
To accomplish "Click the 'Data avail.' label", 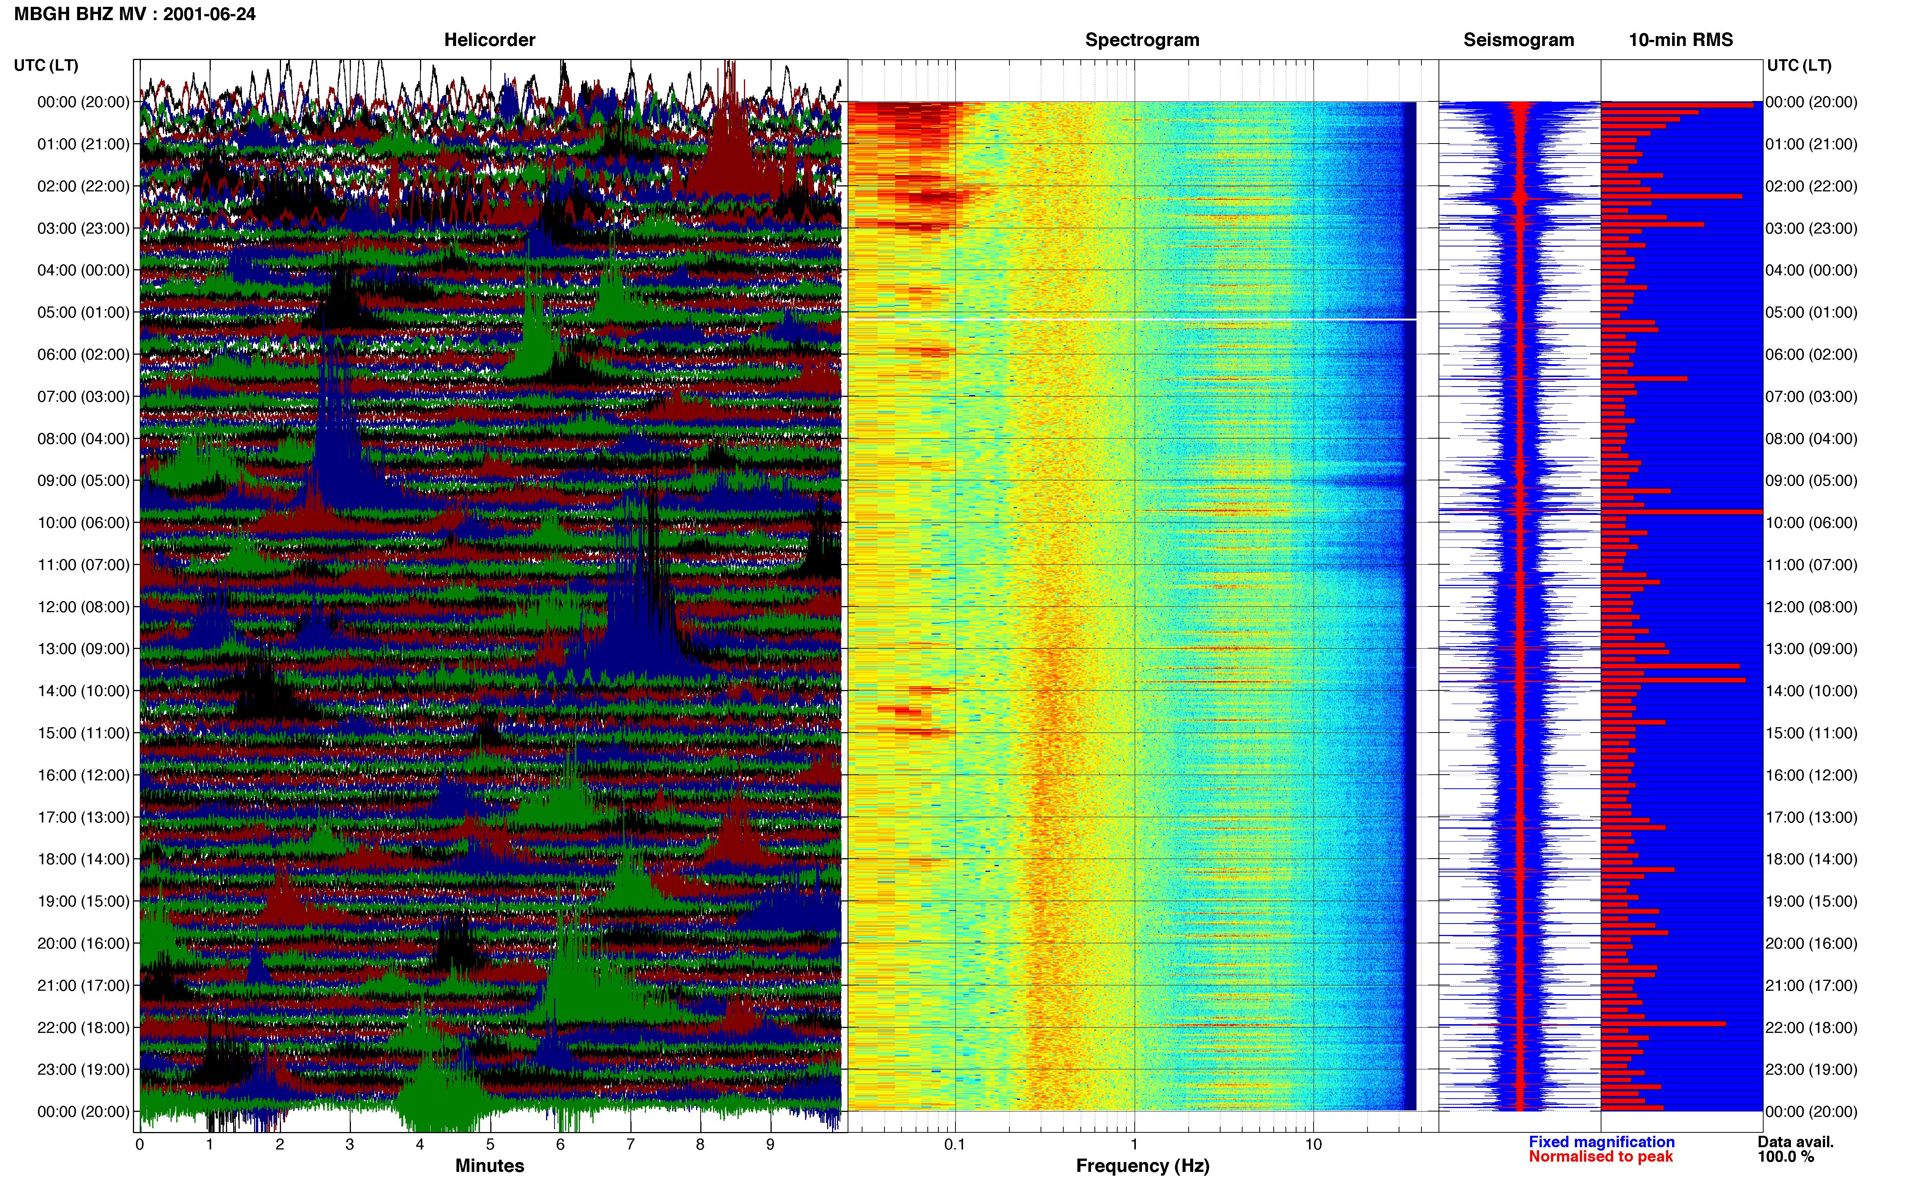I will point(1795,1141).
